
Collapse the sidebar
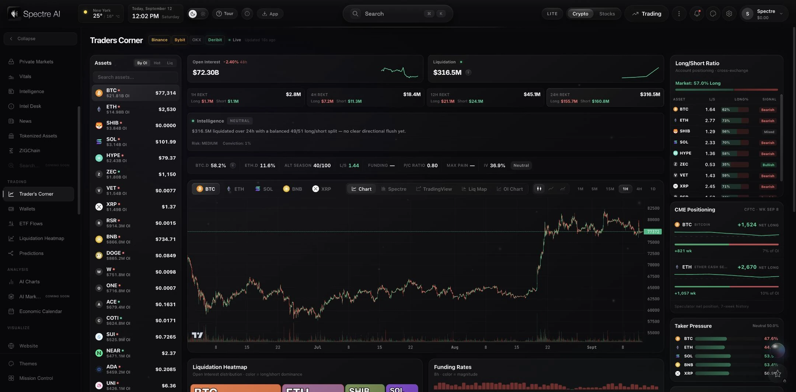(x=40, y=39)
